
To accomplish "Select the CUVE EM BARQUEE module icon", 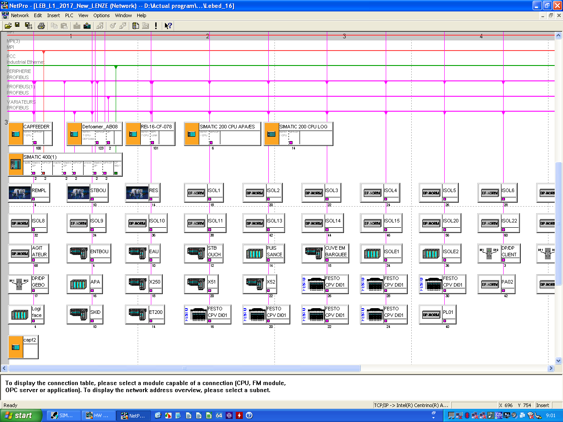I will coord(314,253).
